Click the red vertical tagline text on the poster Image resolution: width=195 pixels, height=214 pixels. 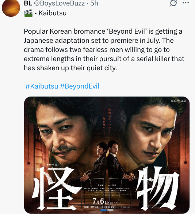[x=107, y=119]
